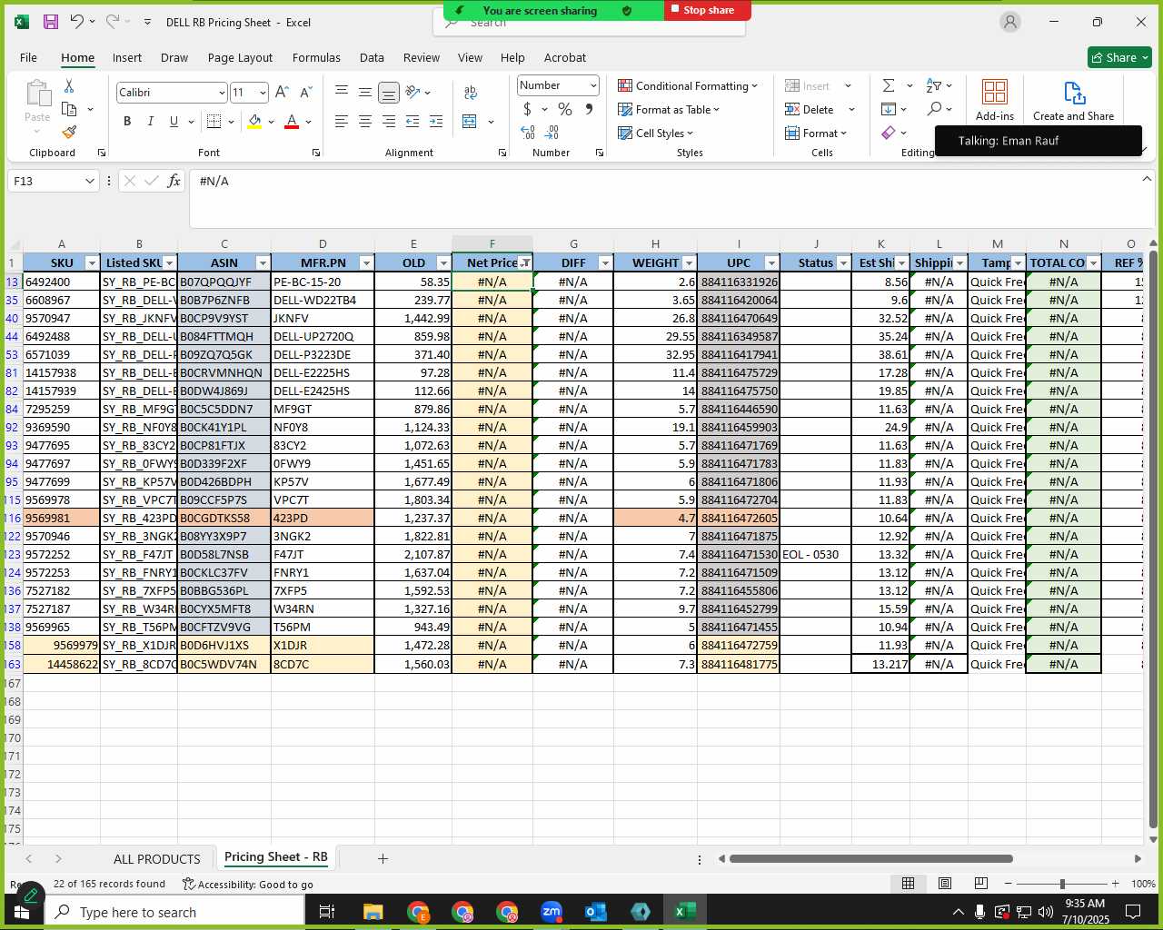The image size is (1163, 930).
Task: Click the Insert Function fx icon
Action: tap(174, 182)
